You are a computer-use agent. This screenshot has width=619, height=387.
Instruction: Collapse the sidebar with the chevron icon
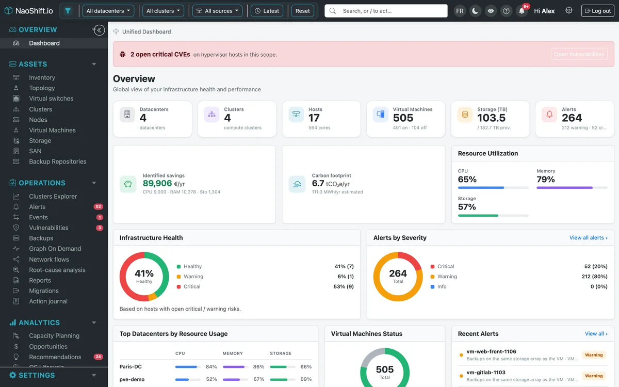tap(100, 30)
